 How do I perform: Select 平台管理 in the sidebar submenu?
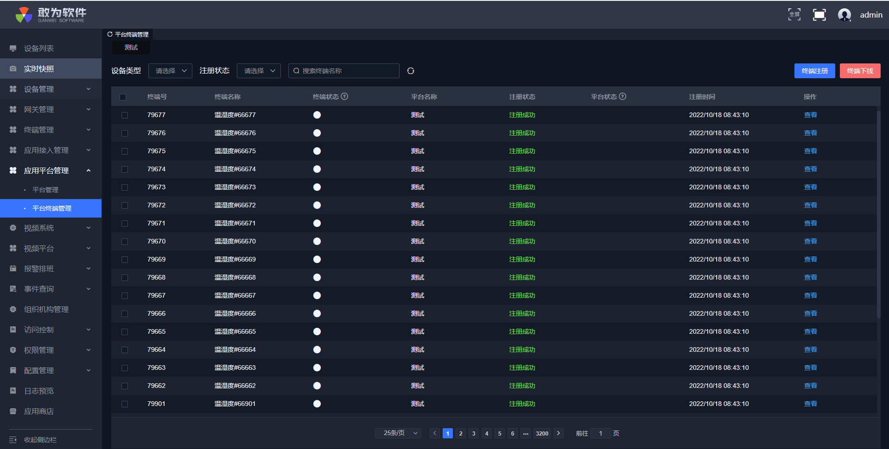(x=45, y=190)
